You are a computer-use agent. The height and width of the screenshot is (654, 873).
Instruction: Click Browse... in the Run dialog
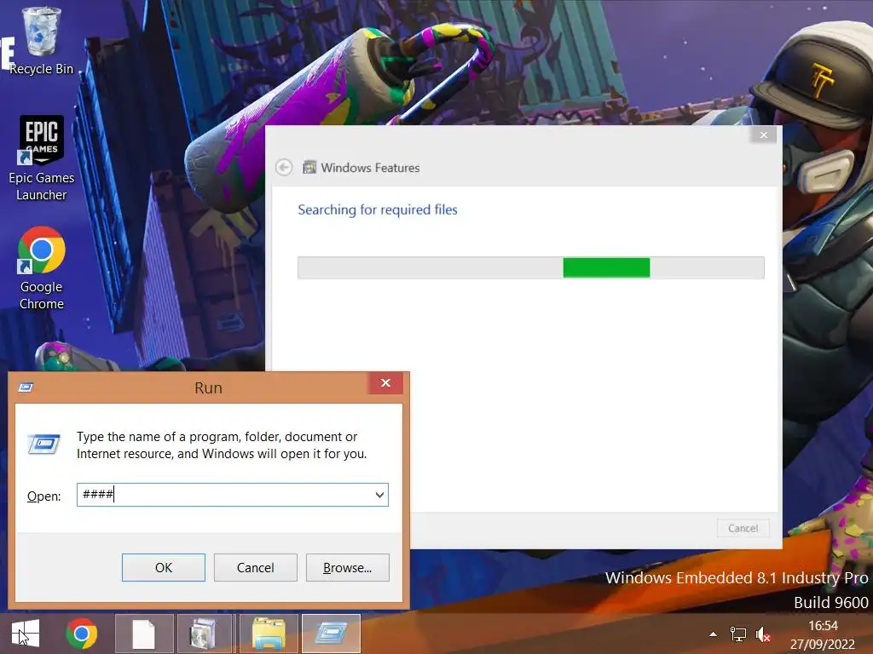click(x=348, y=567)
